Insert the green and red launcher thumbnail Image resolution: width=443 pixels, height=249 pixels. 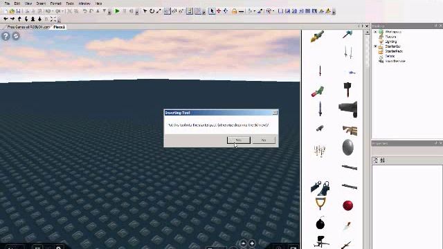[318, 91]
